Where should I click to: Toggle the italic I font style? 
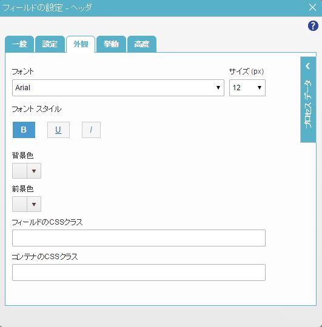(x=91, y=130)
